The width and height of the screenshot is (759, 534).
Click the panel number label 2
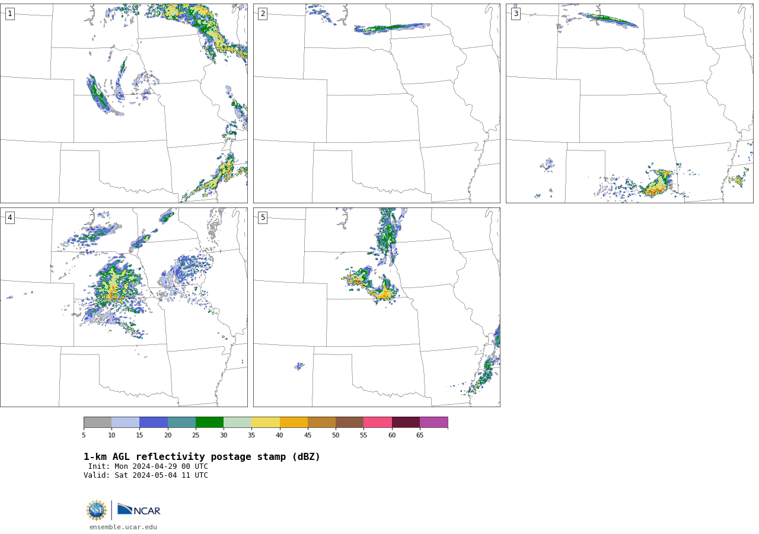click(263, 14)
